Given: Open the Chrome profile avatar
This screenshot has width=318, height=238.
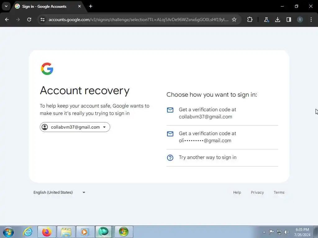Looking at the screenshot, I should click(300, 20).
